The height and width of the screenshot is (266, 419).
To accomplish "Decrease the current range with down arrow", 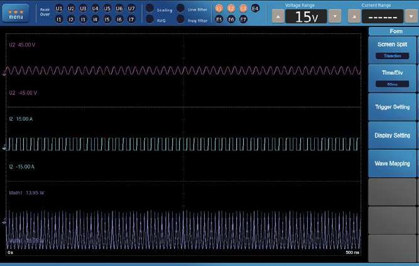I will point(411,16).
